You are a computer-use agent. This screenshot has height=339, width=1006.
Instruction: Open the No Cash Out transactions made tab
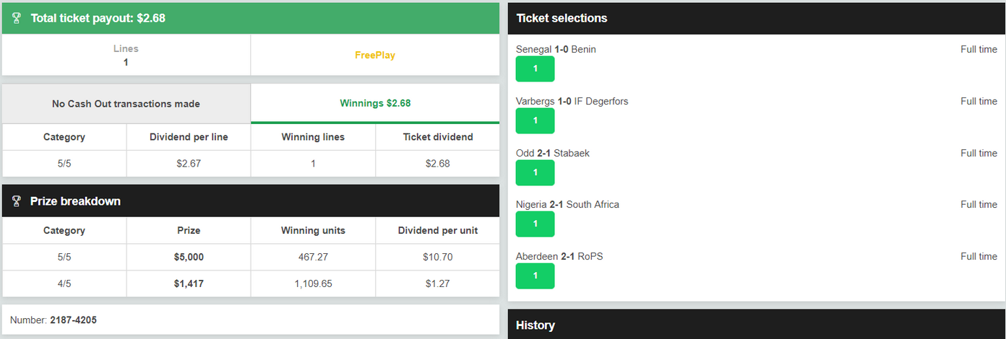(126, 104)
